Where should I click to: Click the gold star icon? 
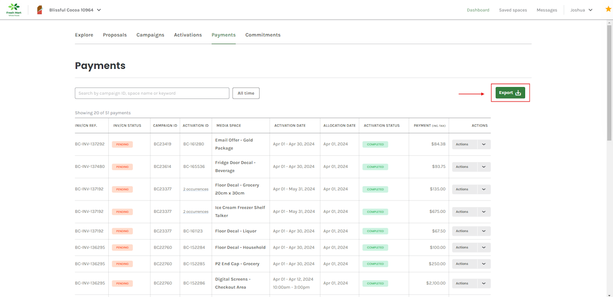[x=608, y=10]
